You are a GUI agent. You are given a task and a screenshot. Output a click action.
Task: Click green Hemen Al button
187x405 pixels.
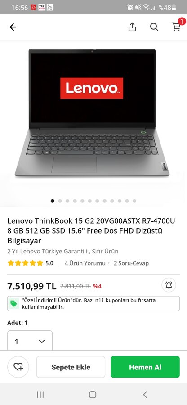pos(145,367)
